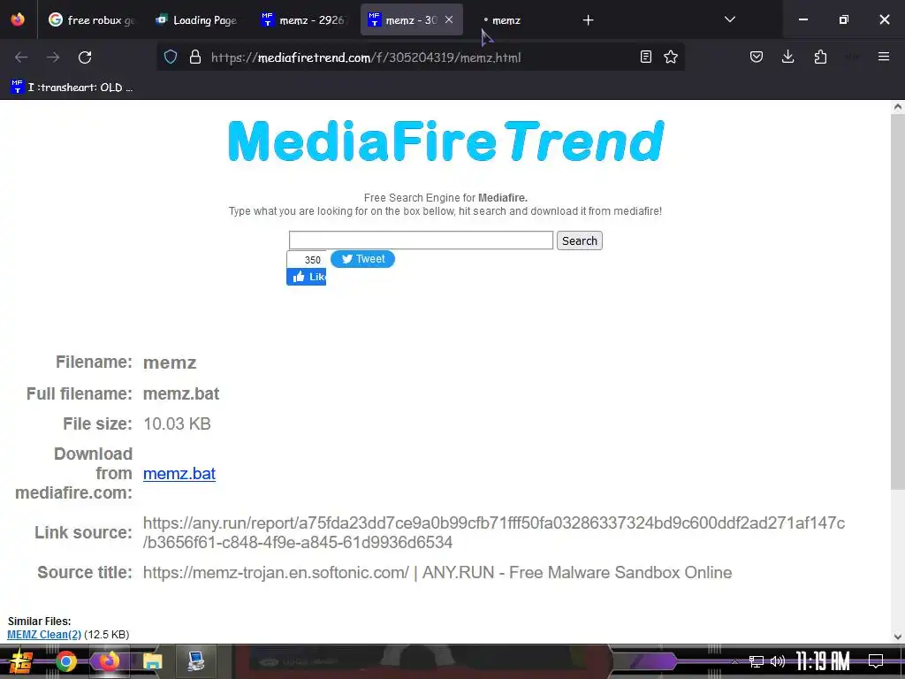Open the network tray icon

[756, 661]
